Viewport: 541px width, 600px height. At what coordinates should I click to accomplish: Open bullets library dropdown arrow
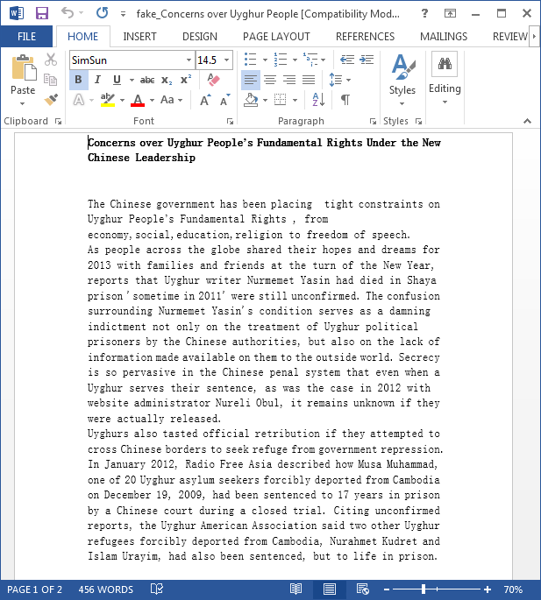click(x=265, y=60)
